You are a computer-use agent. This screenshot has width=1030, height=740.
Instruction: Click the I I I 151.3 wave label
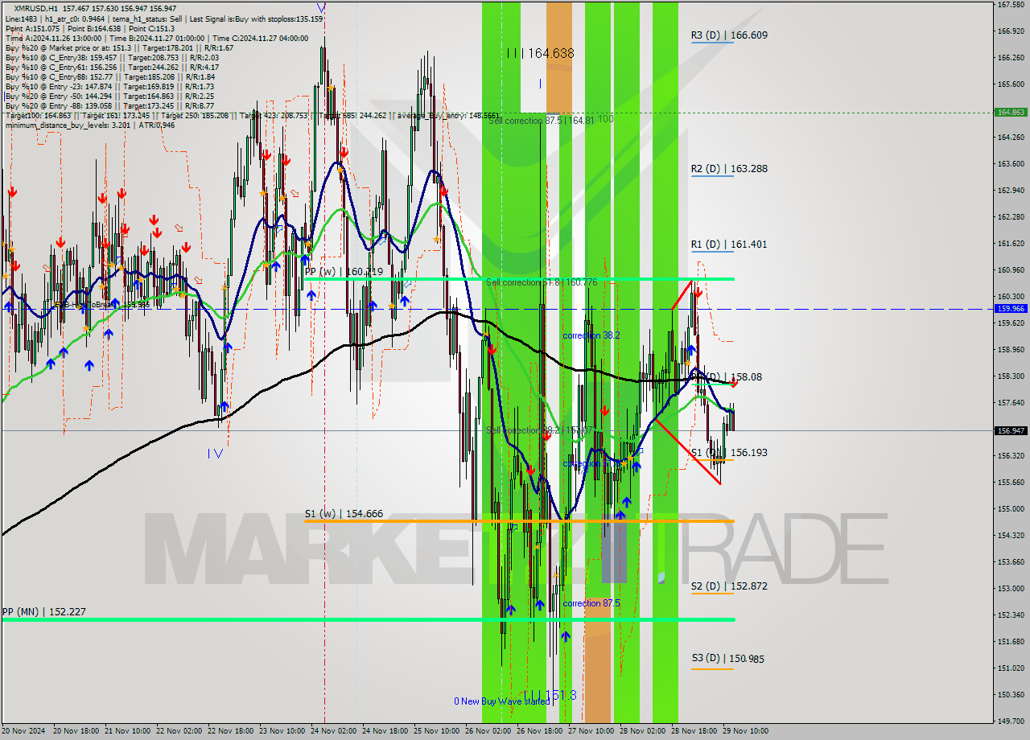tap(550, 695)
